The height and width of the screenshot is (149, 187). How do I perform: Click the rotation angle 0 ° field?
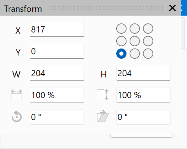click(57, 117)
